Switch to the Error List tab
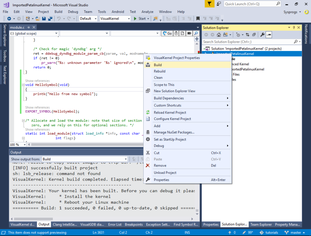The width and height of the screenshot is (311, 236). tap(115, 224)
